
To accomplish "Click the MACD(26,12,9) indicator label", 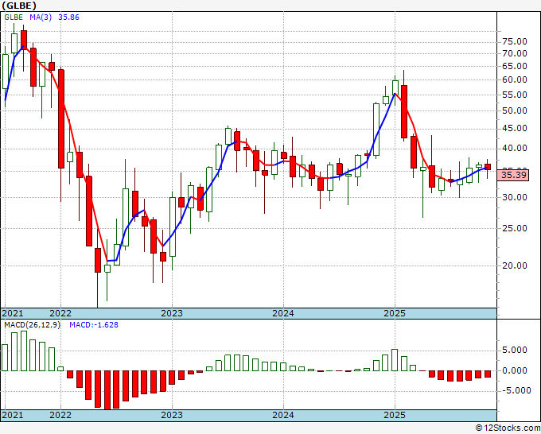I will 32,325.
